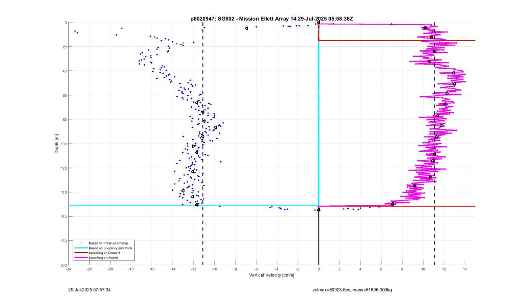Click the depth-axis tick label "160"
The height and width of the screenshot is (298, 525).
pyautogui.click(x=63, y=217)
